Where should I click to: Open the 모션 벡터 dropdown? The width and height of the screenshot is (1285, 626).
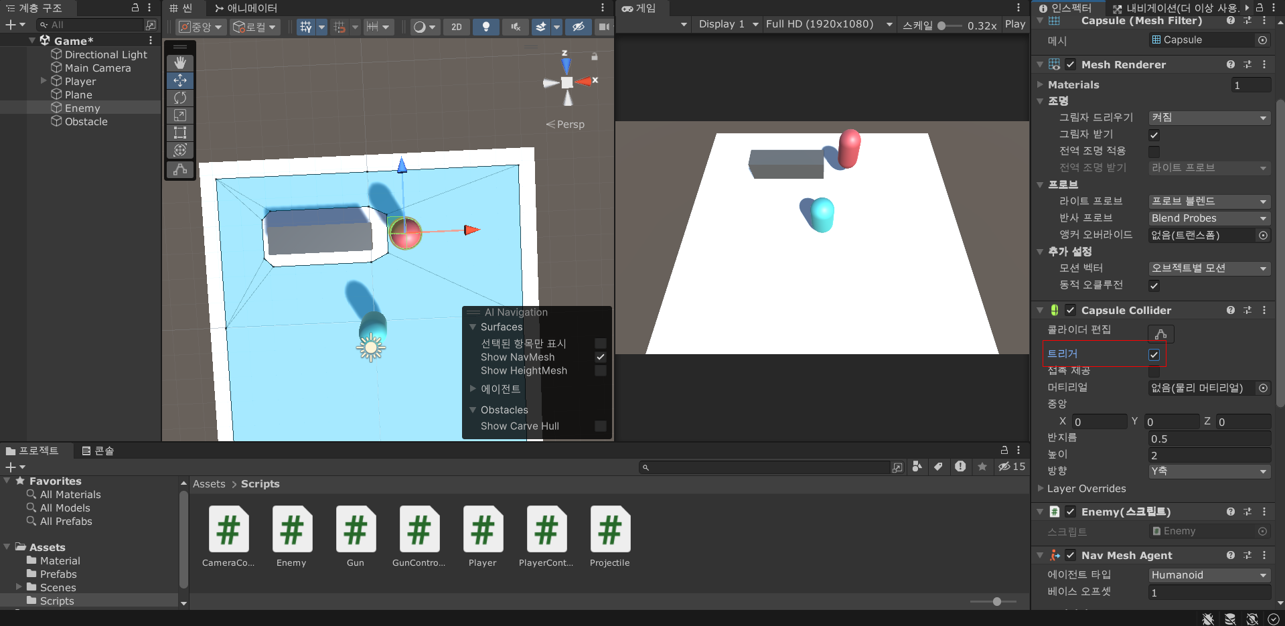[x=1209, y=268]
